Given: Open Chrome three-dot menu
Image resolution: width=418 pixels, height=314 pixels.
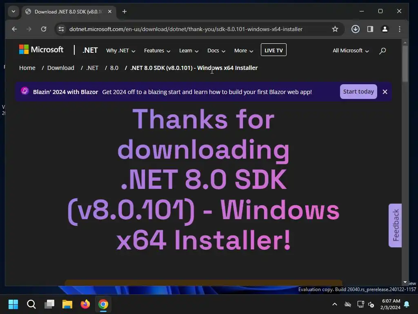Looking at the screenshot, I should click(399, 29).
